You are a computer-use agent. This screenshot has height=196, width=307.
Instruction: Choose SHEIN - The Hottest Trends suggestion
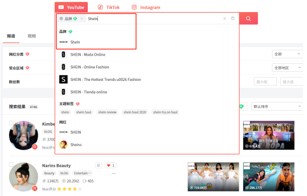pyautogui.click(x=105, y=79)
